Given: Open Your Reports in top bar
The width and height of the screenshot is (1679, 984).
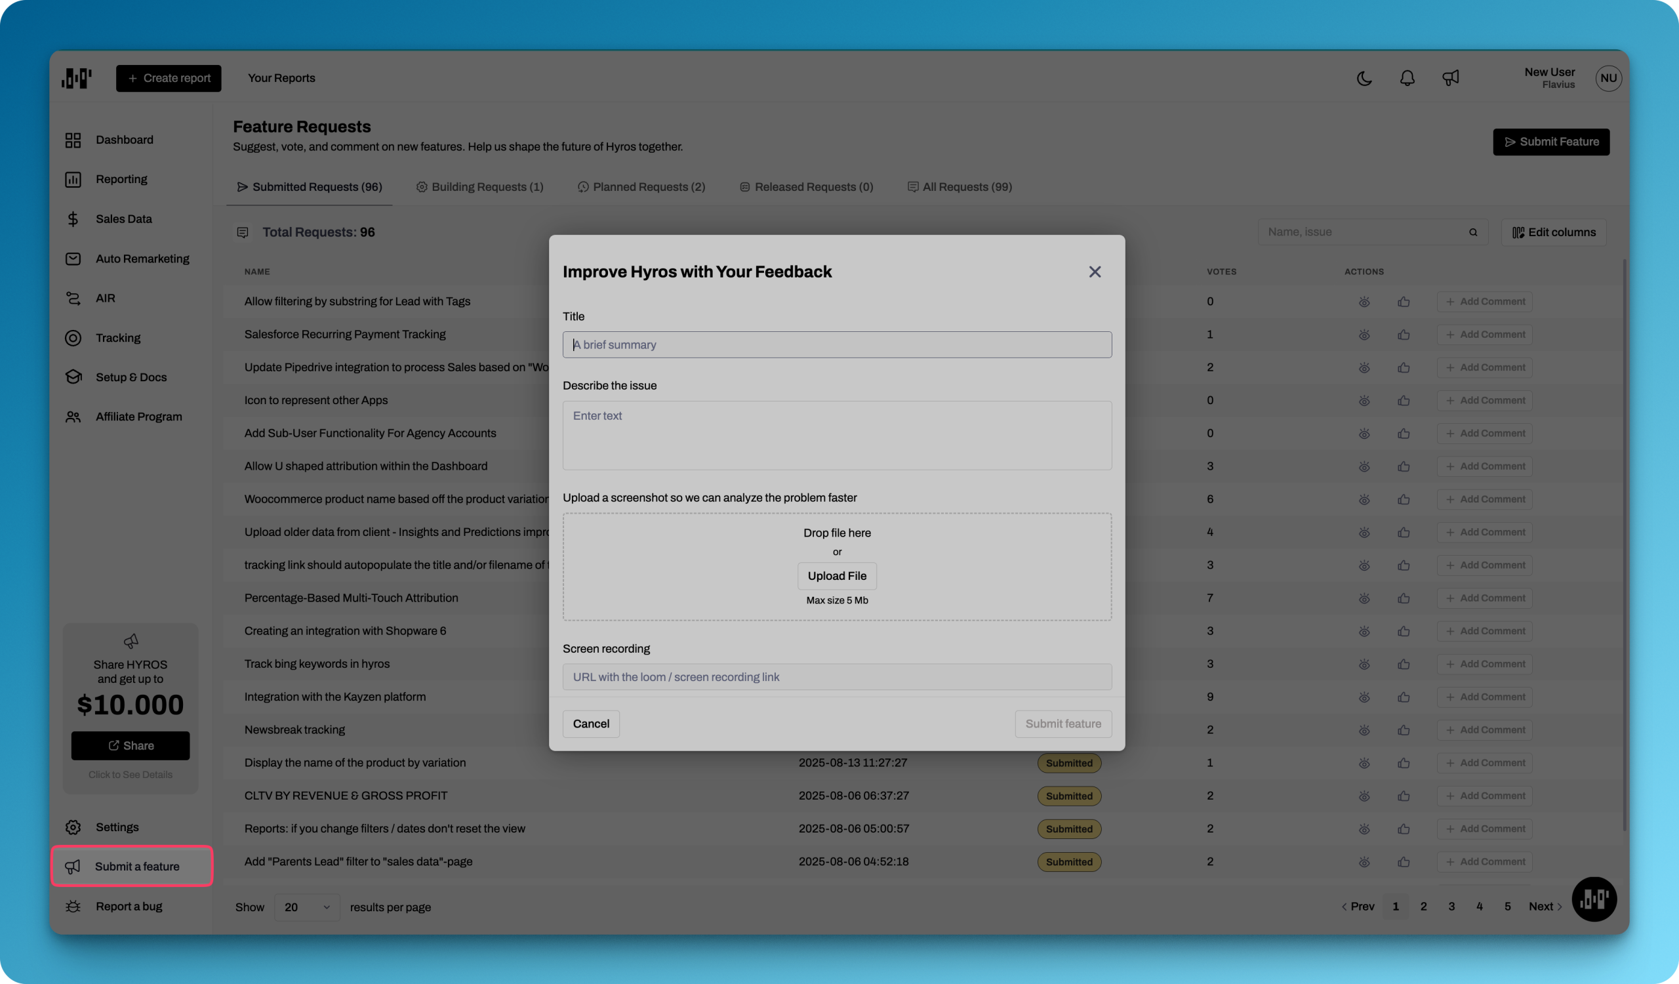Looking at the screenshot, I should (282, 78).
